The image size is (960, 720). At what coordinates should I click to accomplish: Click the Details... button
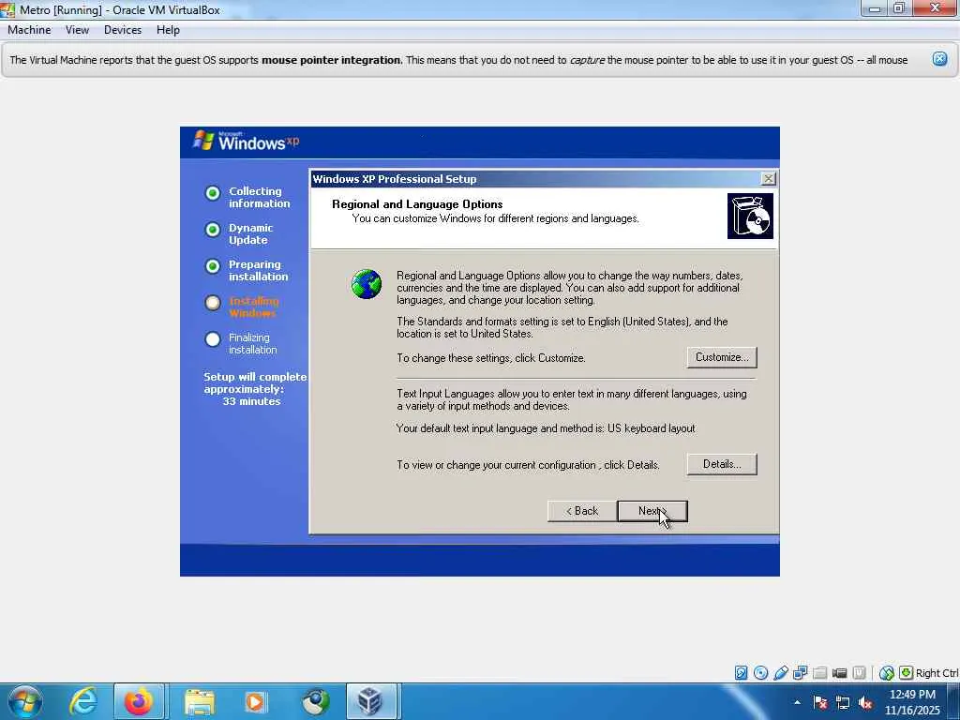tap(722, 464)
